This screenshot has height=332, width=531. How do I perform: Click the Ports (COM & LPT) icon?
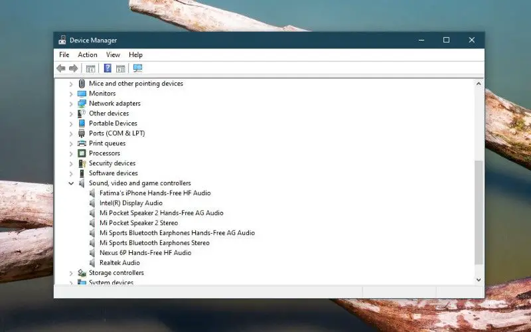tap(82, 133)
